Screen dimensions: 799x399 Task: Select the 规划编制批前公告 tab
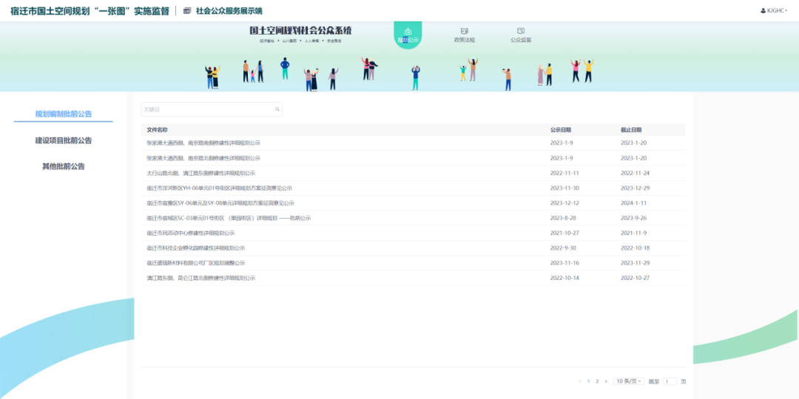[x=64, y=114]
